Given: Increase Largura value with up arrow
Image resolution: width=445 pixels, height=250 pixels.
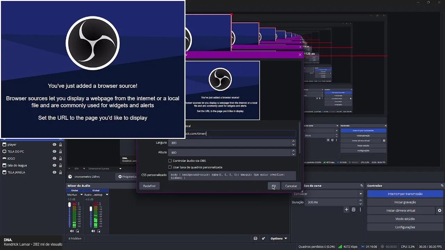Looking at the screenshot, I should pos(293,141).
